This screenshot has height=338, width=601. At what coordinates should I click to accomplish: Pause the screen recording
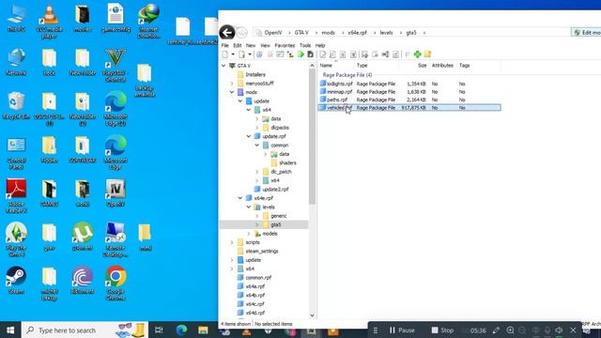coord(402,330)
